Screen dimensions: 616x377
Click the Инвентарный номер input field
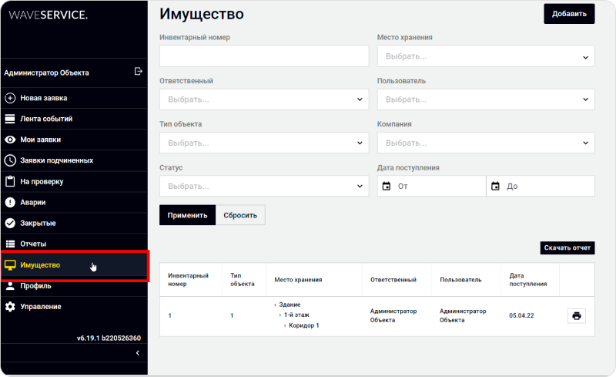[263, 56]
